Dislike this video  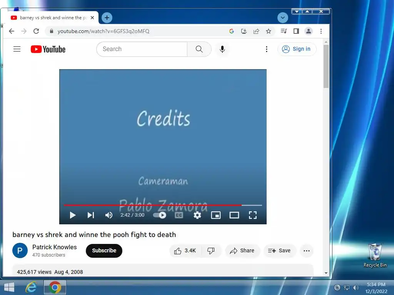[211, 250]
